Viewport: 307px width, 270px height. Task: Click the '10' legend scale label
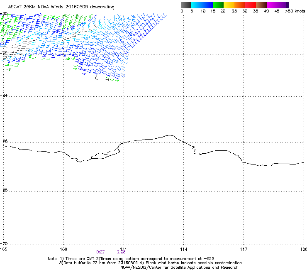pos(203,11)
